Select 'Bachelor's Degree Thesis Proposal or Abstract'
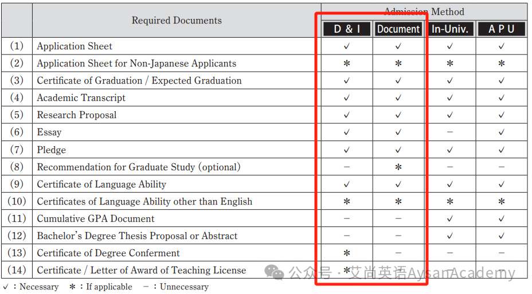 137,236
